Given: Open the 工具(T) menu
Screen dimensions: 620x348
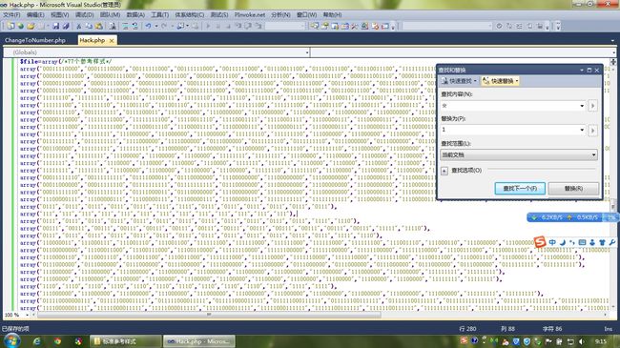Looking at the screenshot, I should 159,14.
